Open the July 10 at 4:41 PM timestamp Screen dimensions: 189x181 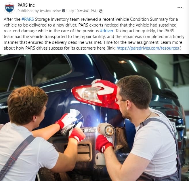coord(82,11)
